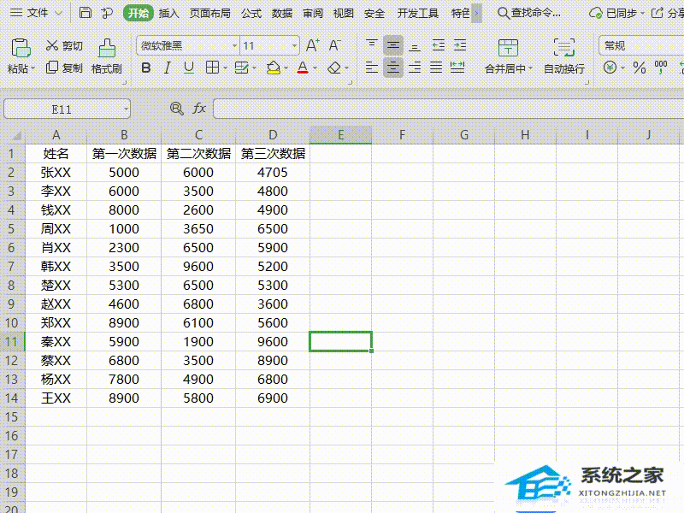Select column header E
This screenshot has height=513, width=684.
340,135
